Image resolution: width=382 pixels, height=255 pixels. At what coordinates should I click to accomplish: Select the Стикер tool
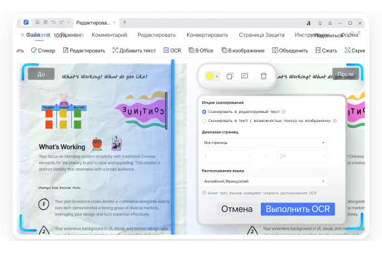click(x=44, y=50)
